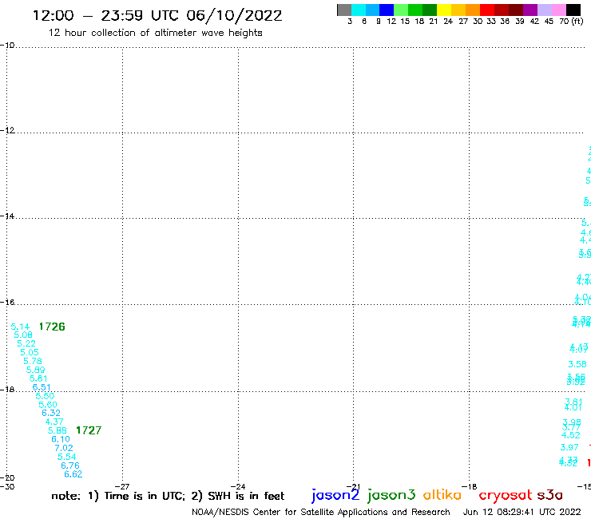Click the 'jason2' satellite legend label

[335, 495]
